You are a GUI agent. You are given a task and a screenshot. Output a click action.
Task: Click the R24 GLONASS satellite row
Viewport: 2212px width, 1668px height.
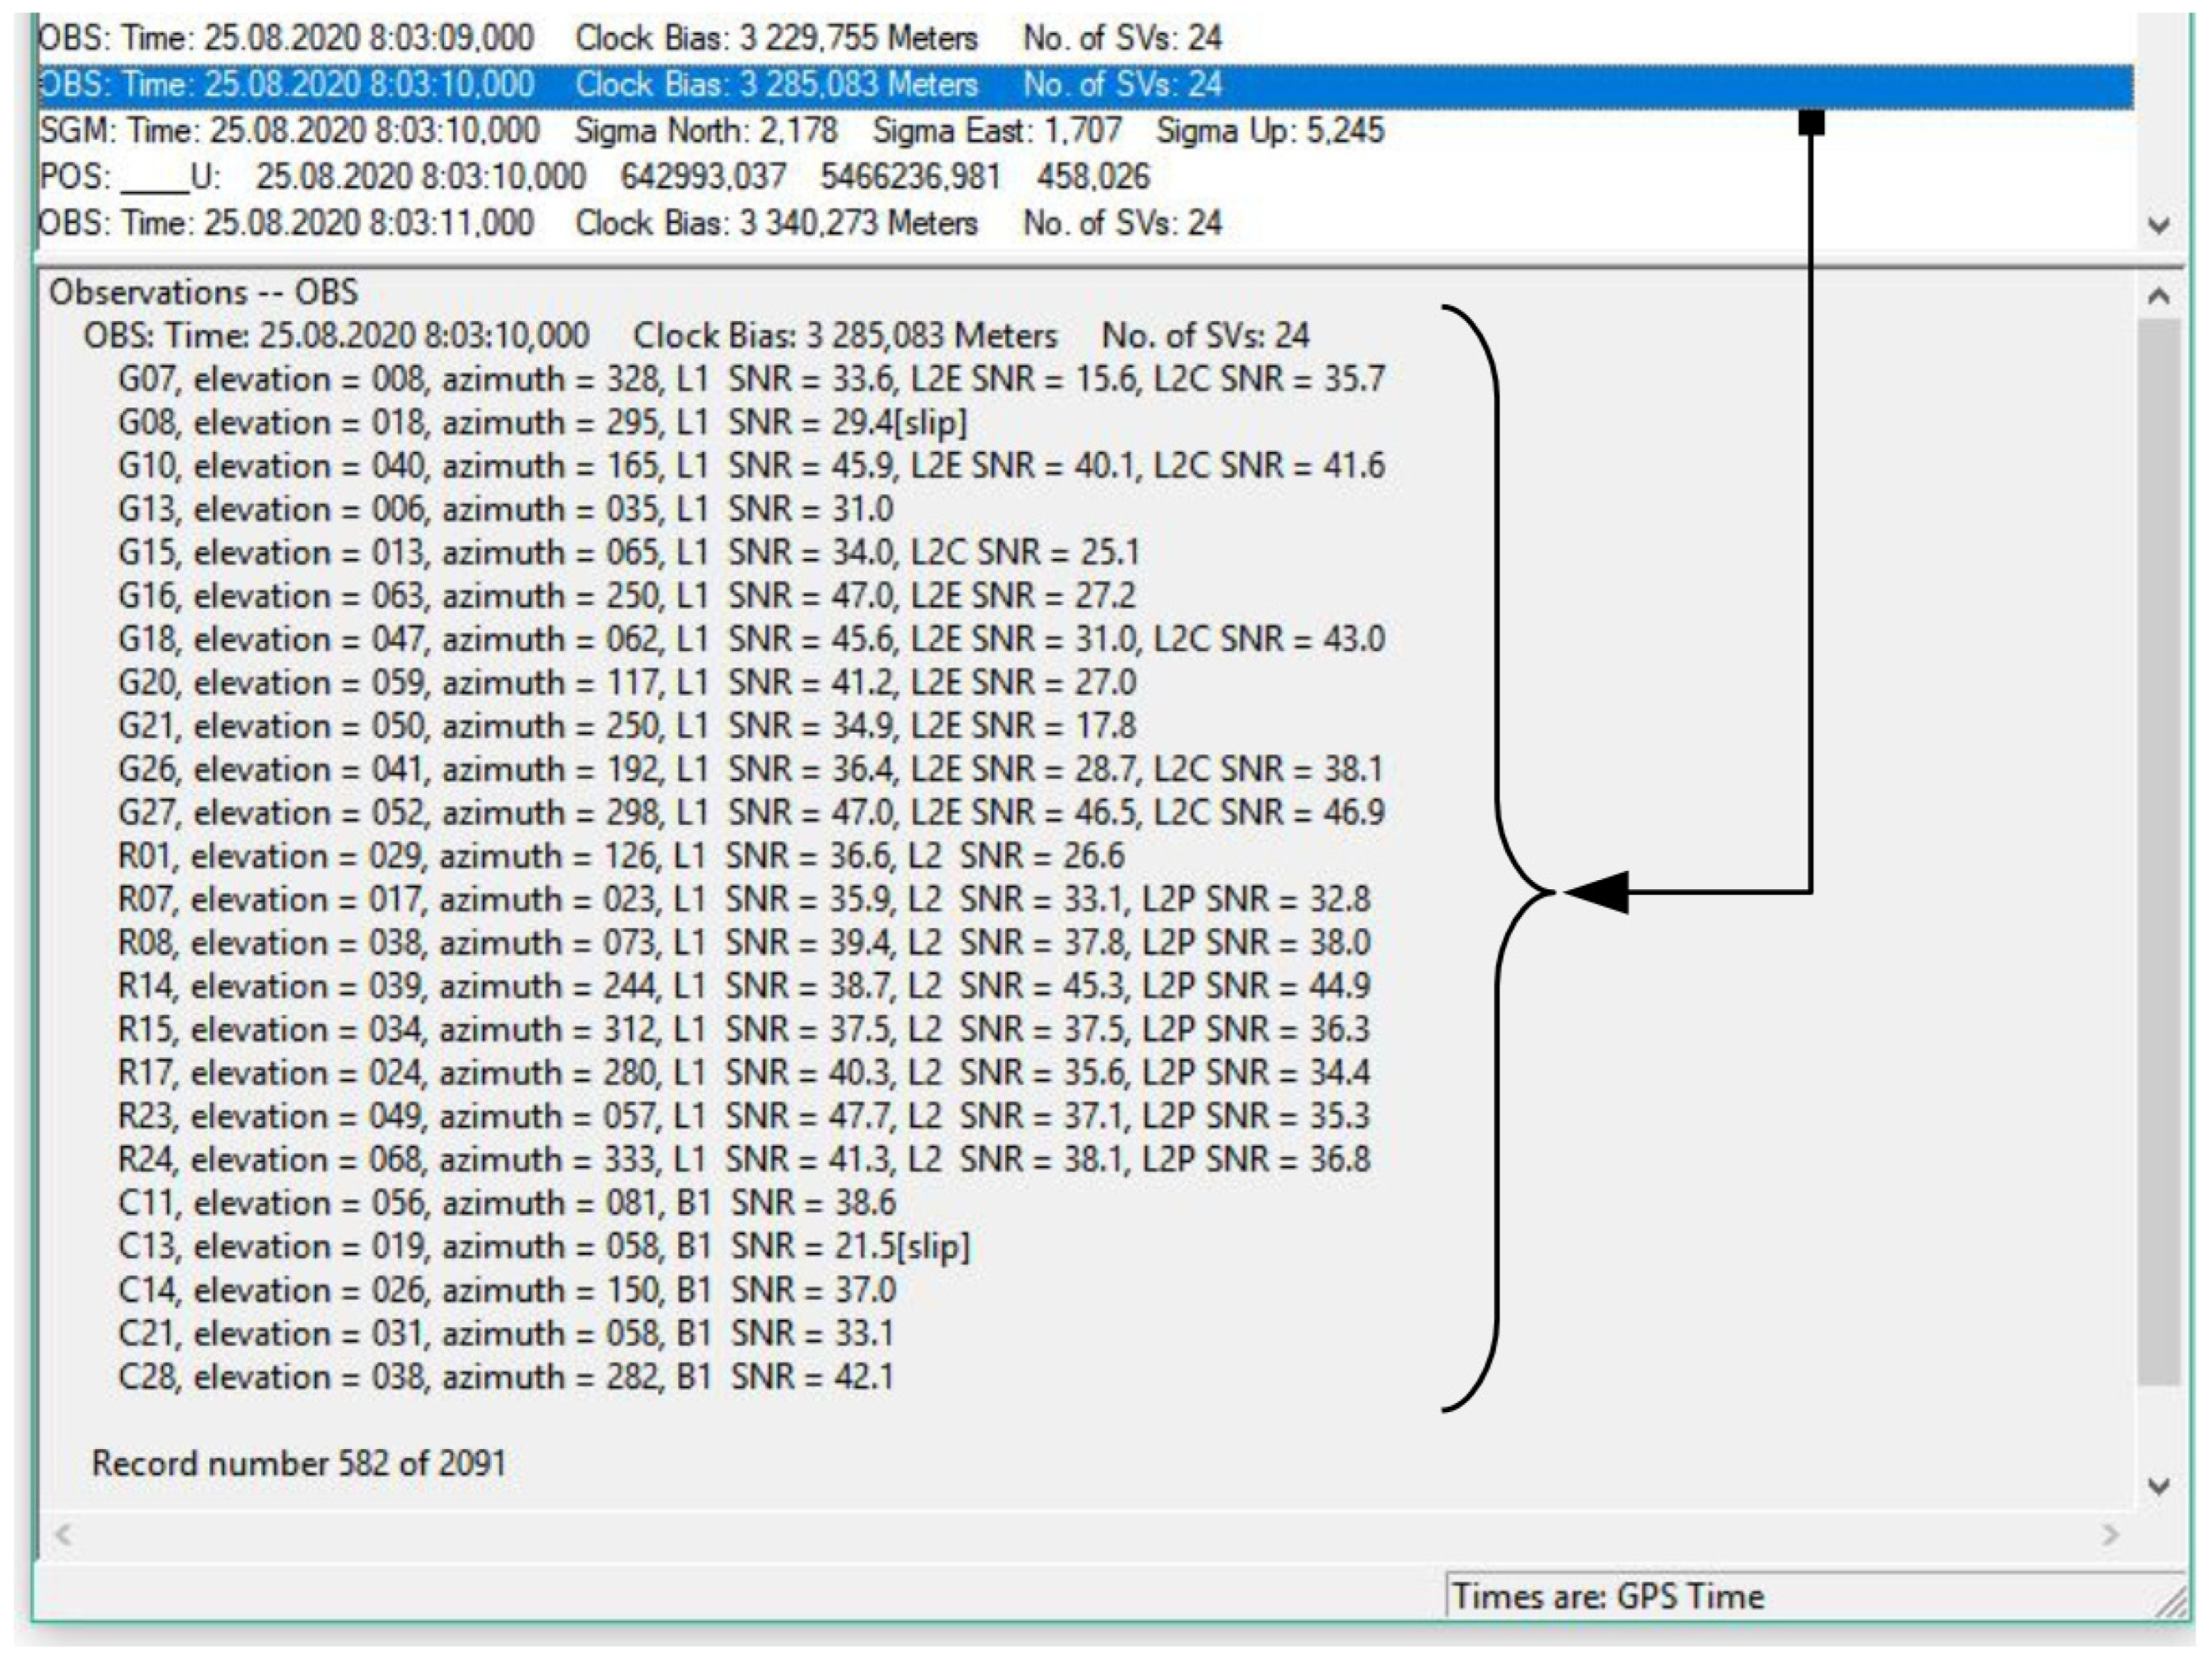[744, 1160]
